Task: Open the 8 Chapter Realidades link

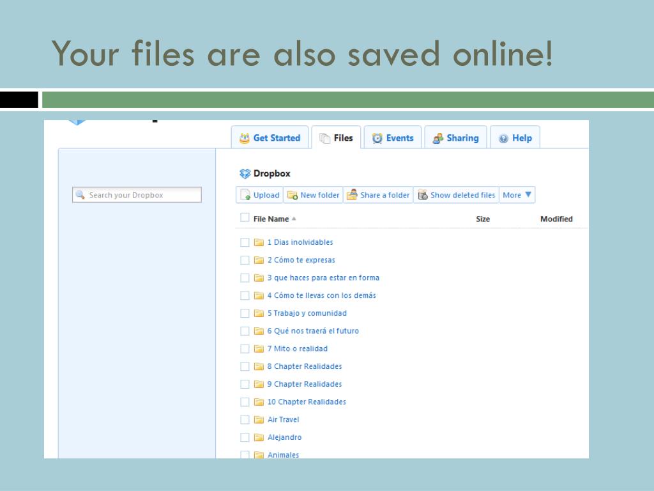Action: coord(305,366)
